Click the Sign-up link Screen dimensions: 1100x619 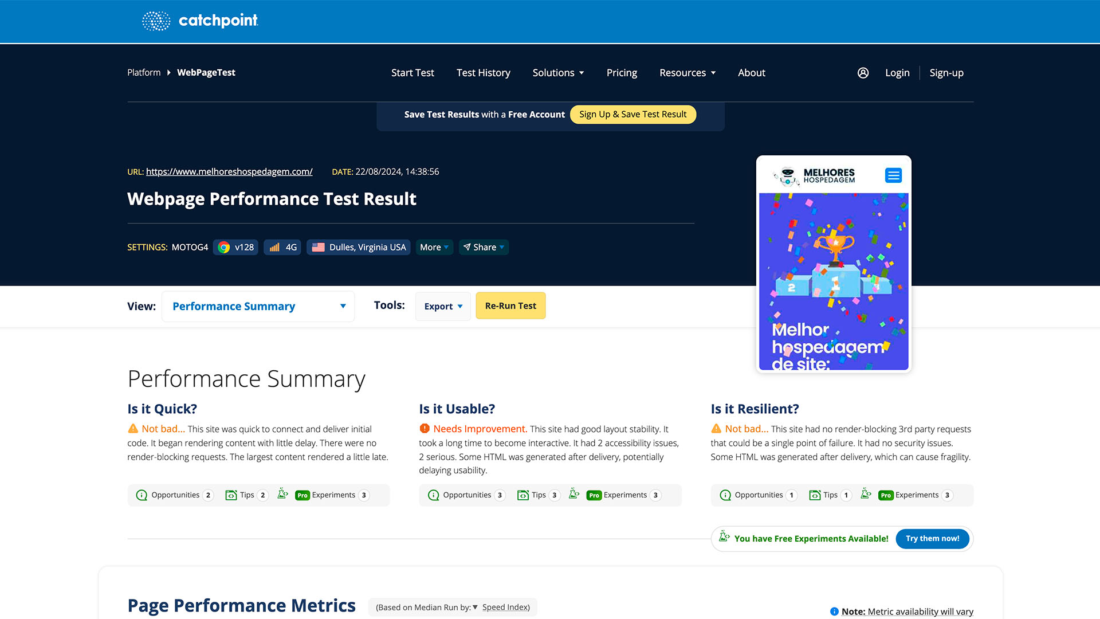[x=946, y=73]
